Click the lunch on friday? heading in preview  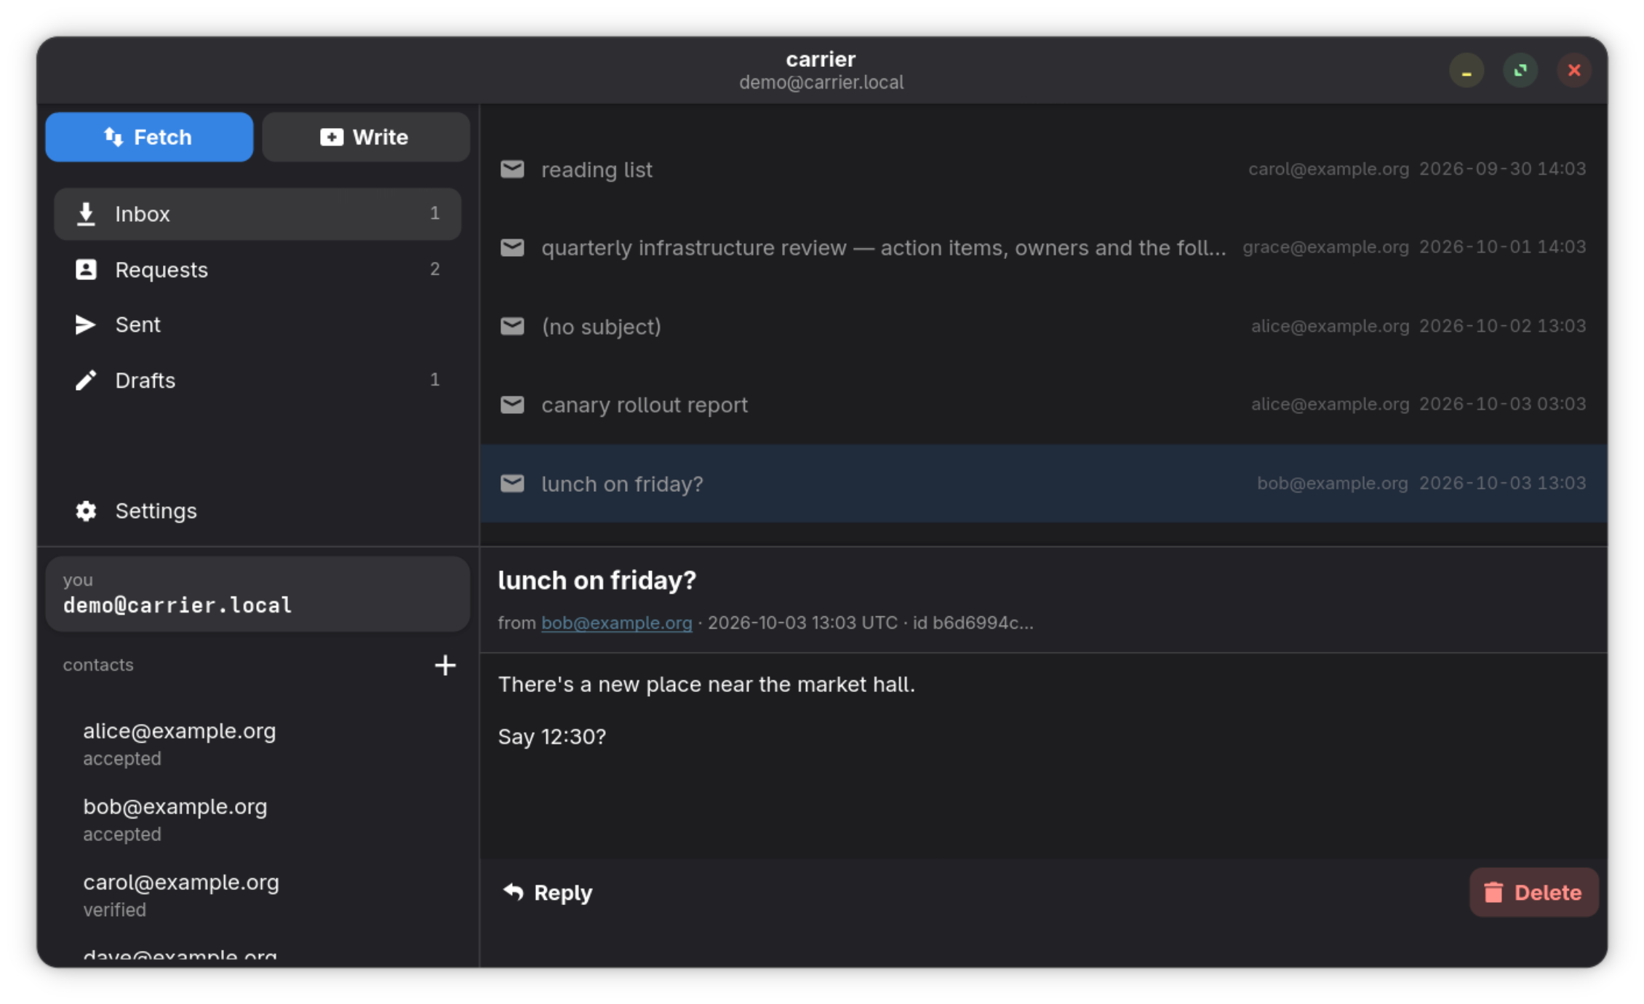click(597, 580)
